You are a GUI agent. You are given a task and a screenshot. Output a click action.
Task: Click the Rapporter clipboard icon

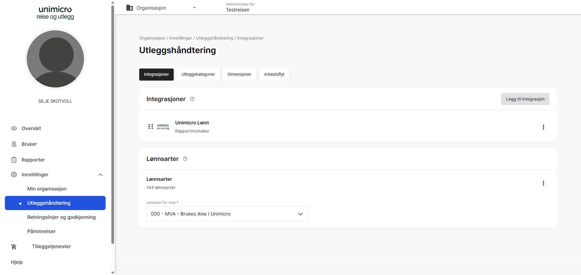coord(14,160)
